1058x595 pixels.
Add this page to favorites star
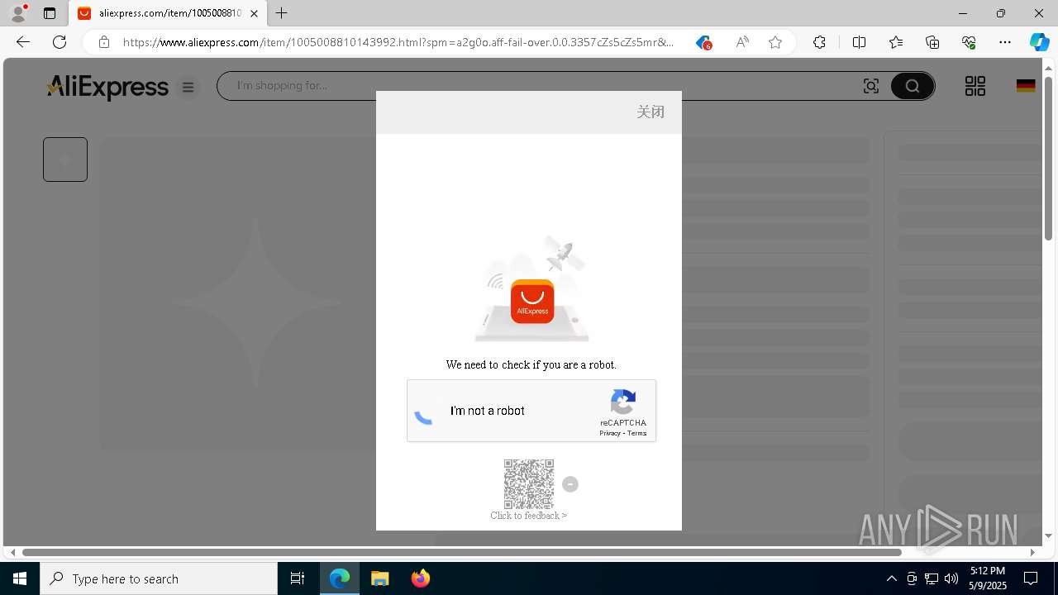click(775, 42)
